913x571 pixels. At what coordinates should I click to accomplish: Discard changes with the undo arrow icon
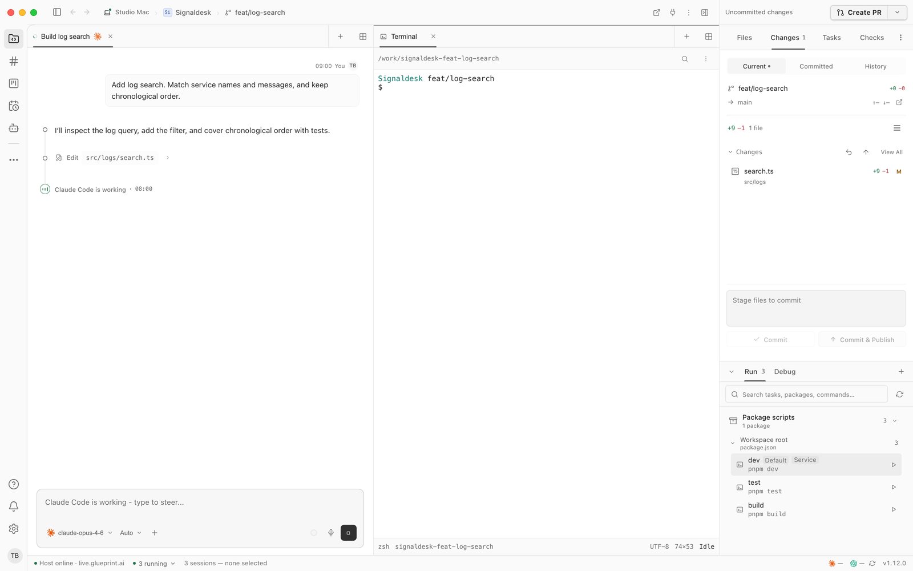tap(849, 152)
